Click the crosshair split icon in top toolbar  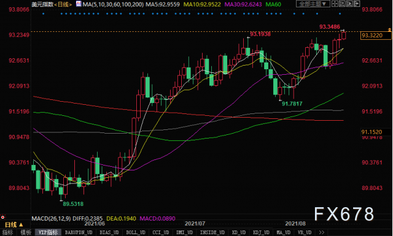pos(335,4)
